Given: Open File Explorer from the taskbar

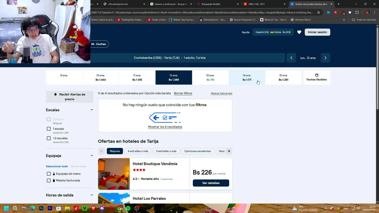Looking at the screenshot, I should coord(67,208).
